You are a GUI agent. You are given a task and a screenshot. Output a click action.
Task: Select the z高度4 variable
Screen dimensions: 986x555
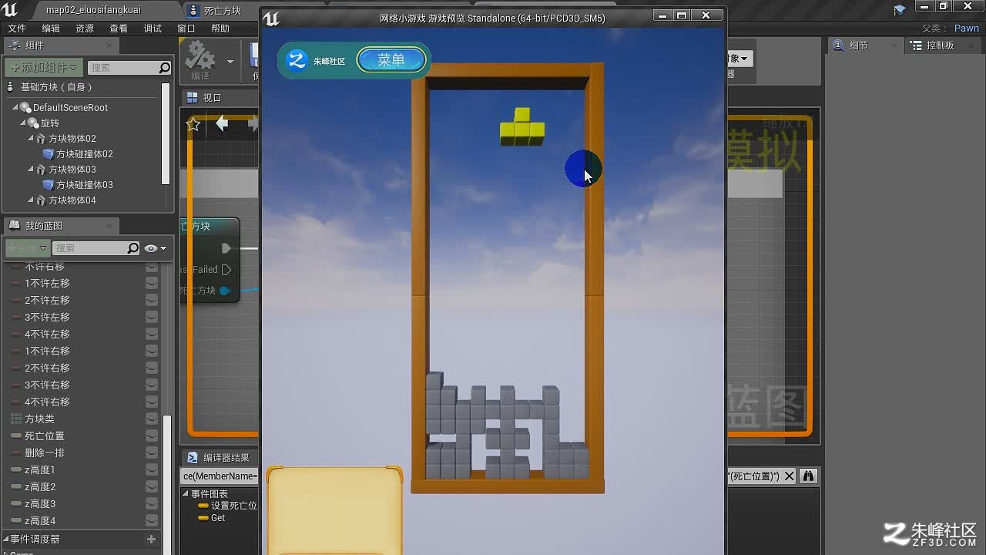[x=40, y=521]
